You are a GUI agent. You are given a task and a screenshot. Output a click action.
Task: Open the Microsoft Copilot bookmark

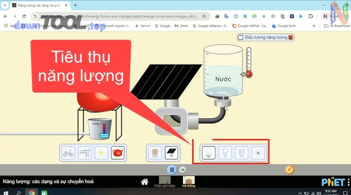tap(112, 26)
